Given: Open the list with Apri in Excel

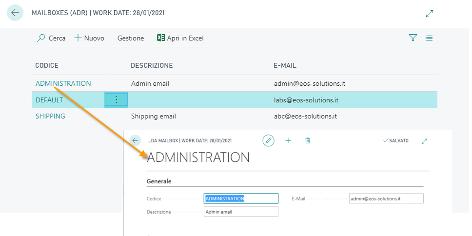Looking at the screenshot, I should [x=180, y=38].
